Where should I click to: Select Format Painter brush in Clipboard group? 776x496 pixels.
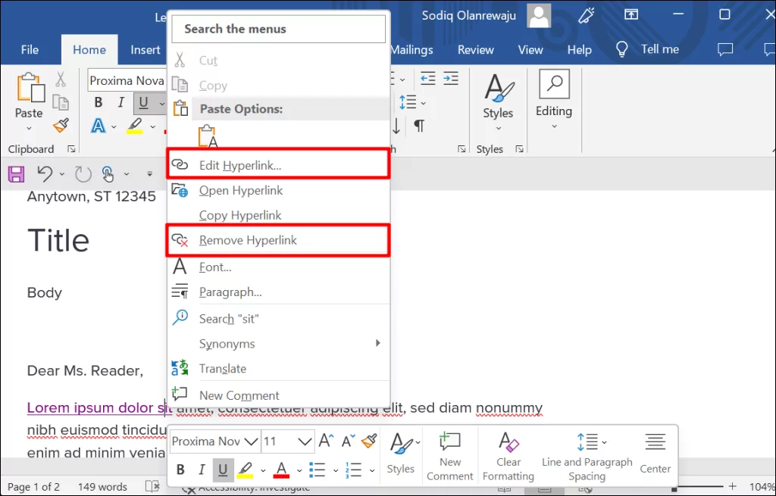61,126
